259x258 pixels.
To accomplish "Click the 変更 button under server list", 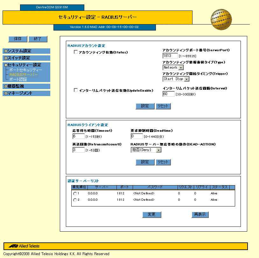I will (x=152, y=214).
